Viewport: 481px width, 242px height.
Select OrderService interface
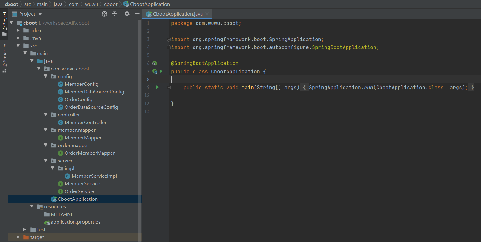(x=79, y=191)
